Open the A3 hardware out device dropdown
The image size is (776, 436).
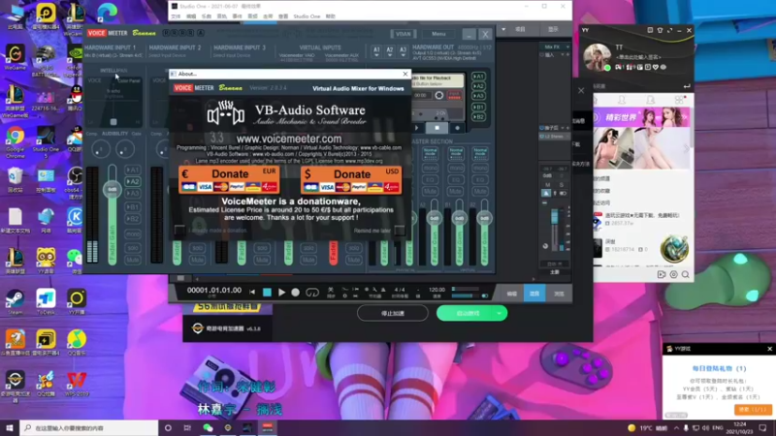point(403,52)
